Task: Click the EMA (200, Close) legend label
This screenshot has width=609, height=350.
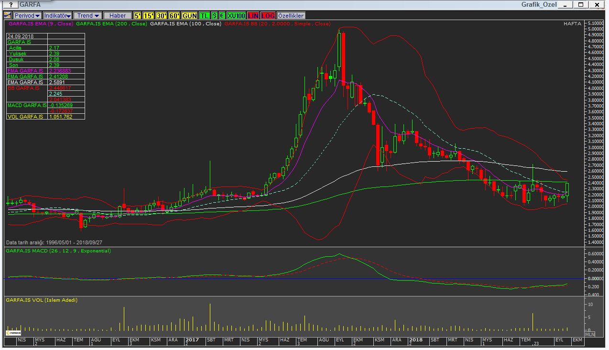Action: coord(111,23)
